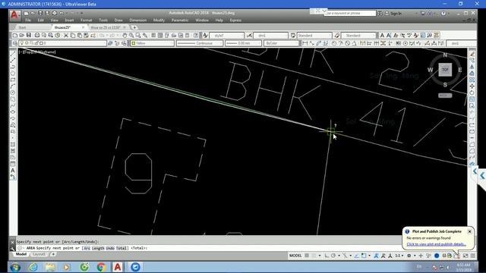Add a new drawing tab with plus button

[134, 27]
